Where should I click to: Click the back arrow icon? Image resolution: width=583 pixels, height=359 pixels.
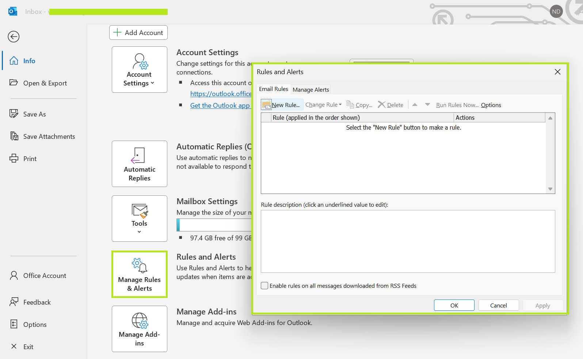(x=14, y=37)
